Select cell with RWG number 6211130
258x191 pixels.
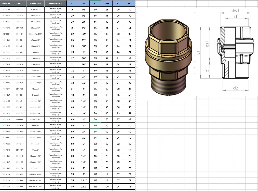click(7, 126)
